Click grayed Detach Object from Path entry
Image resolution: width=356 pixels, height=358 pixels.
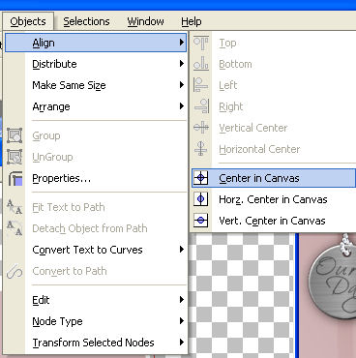(96, 228)
